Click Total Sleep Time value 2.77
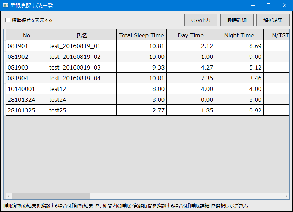293x212 pixels. 141,110
